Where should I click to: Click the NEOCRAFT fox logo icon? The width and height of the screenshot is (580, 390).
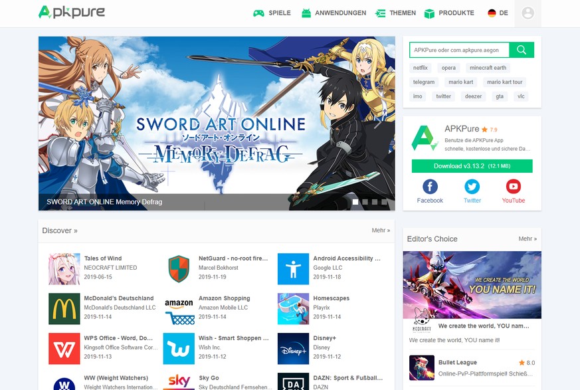(422, 320)
